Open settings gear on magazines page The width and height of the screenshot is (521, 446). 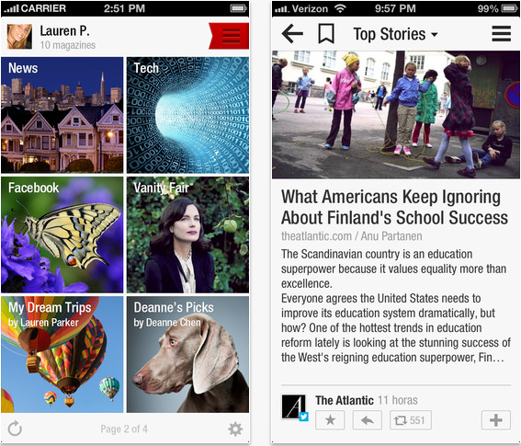pyautogui.click(x=235, y=429)
